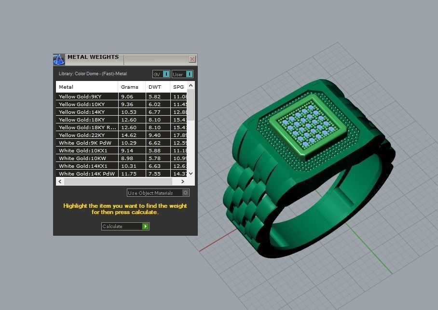The width and height of the screenshot is (438, 310).
Task: Select the White Gold:10KW row
Action: (x=121, y=158)
